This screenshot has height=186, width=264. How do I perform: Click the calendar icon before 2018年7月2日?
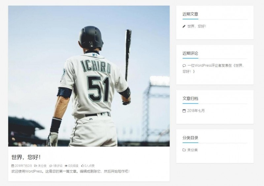point(13,166)
